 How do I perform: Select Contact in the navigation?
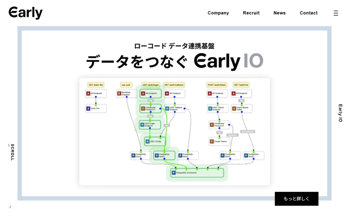point(308,13)
